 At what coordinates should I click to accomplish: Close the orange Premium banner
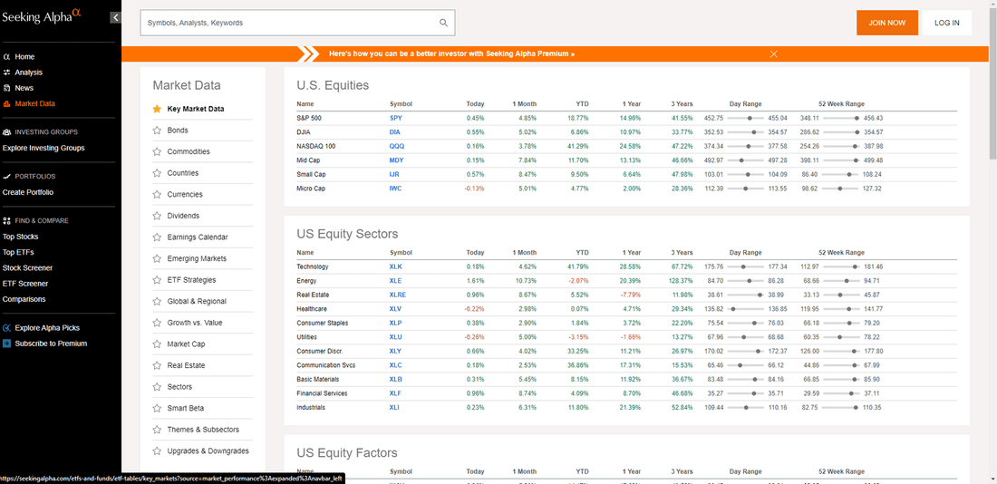coord(774,54)
